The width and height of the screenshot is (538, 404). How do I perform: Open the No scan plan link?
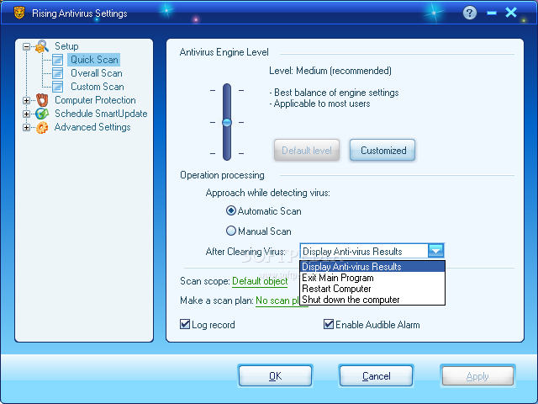[277, 300]
